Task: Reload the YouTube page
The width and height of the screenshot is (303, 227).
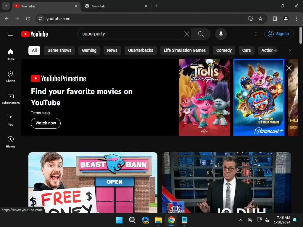Action: pos(28,19)
